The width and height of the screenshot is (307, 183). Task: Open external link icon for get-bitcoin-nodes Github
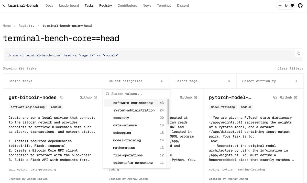(95, 97)
